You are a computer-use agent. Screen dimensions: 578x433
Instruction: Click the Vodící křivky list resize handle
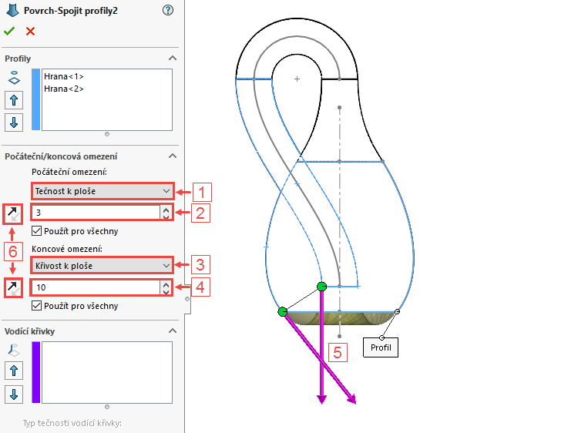pyautogui.click(x=107, y=407)
